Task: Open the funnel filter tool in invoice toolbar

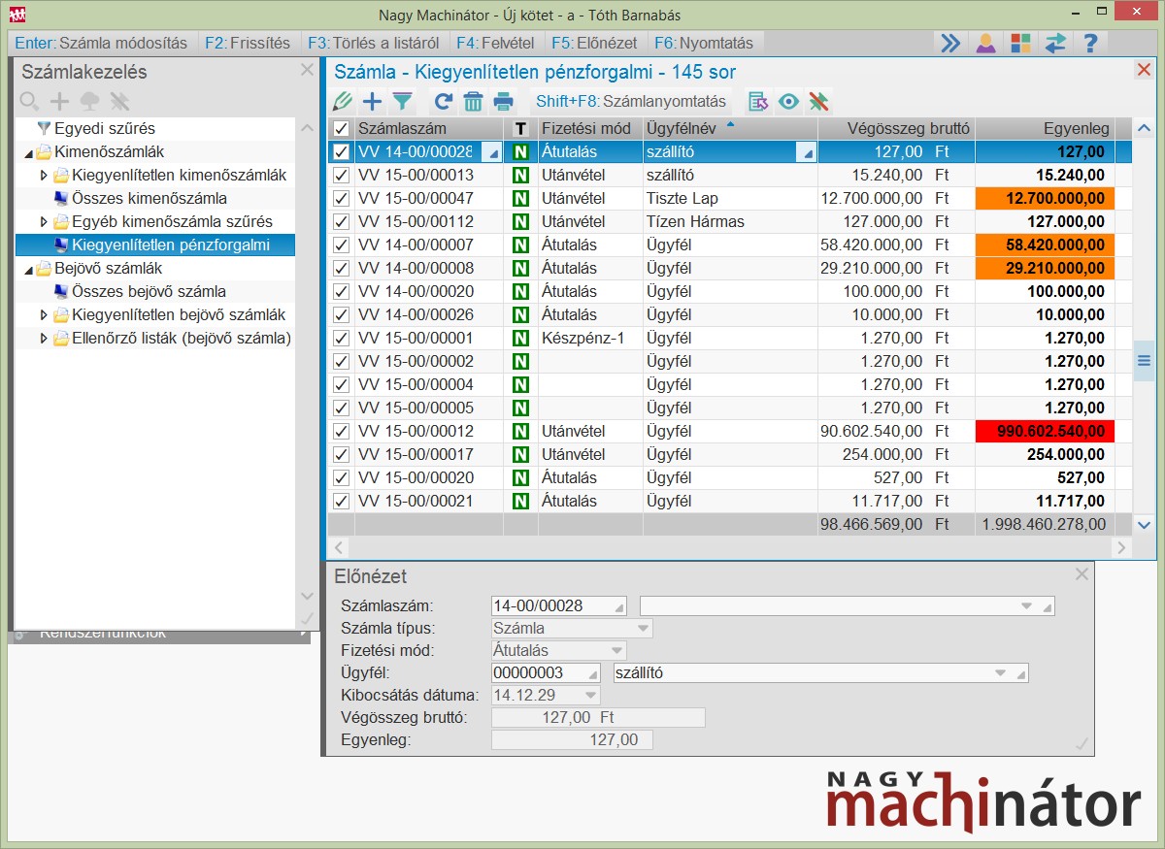Action: pyautogui.click(x=402, y=102)
